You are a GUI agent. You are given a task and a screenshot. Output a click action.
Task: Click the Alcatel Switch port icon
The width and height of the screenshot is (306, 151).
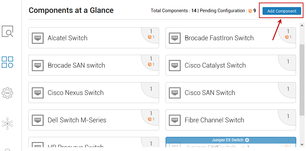(38, 38)
